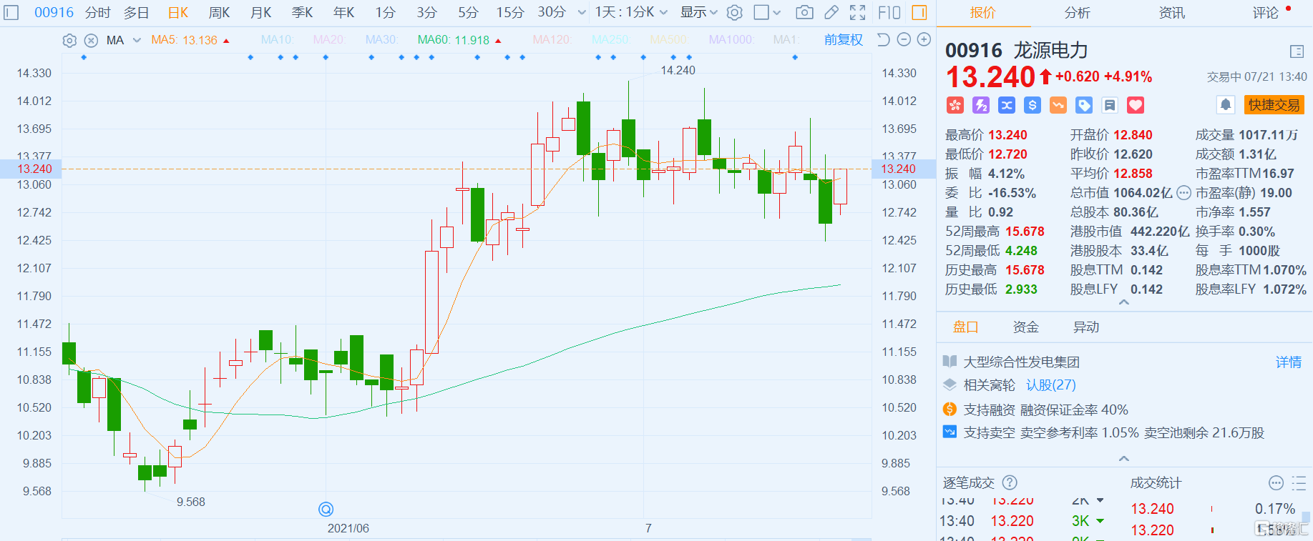Remove the MA indicator with circled X
The image size is (1313, 541).
coord(91,40)
